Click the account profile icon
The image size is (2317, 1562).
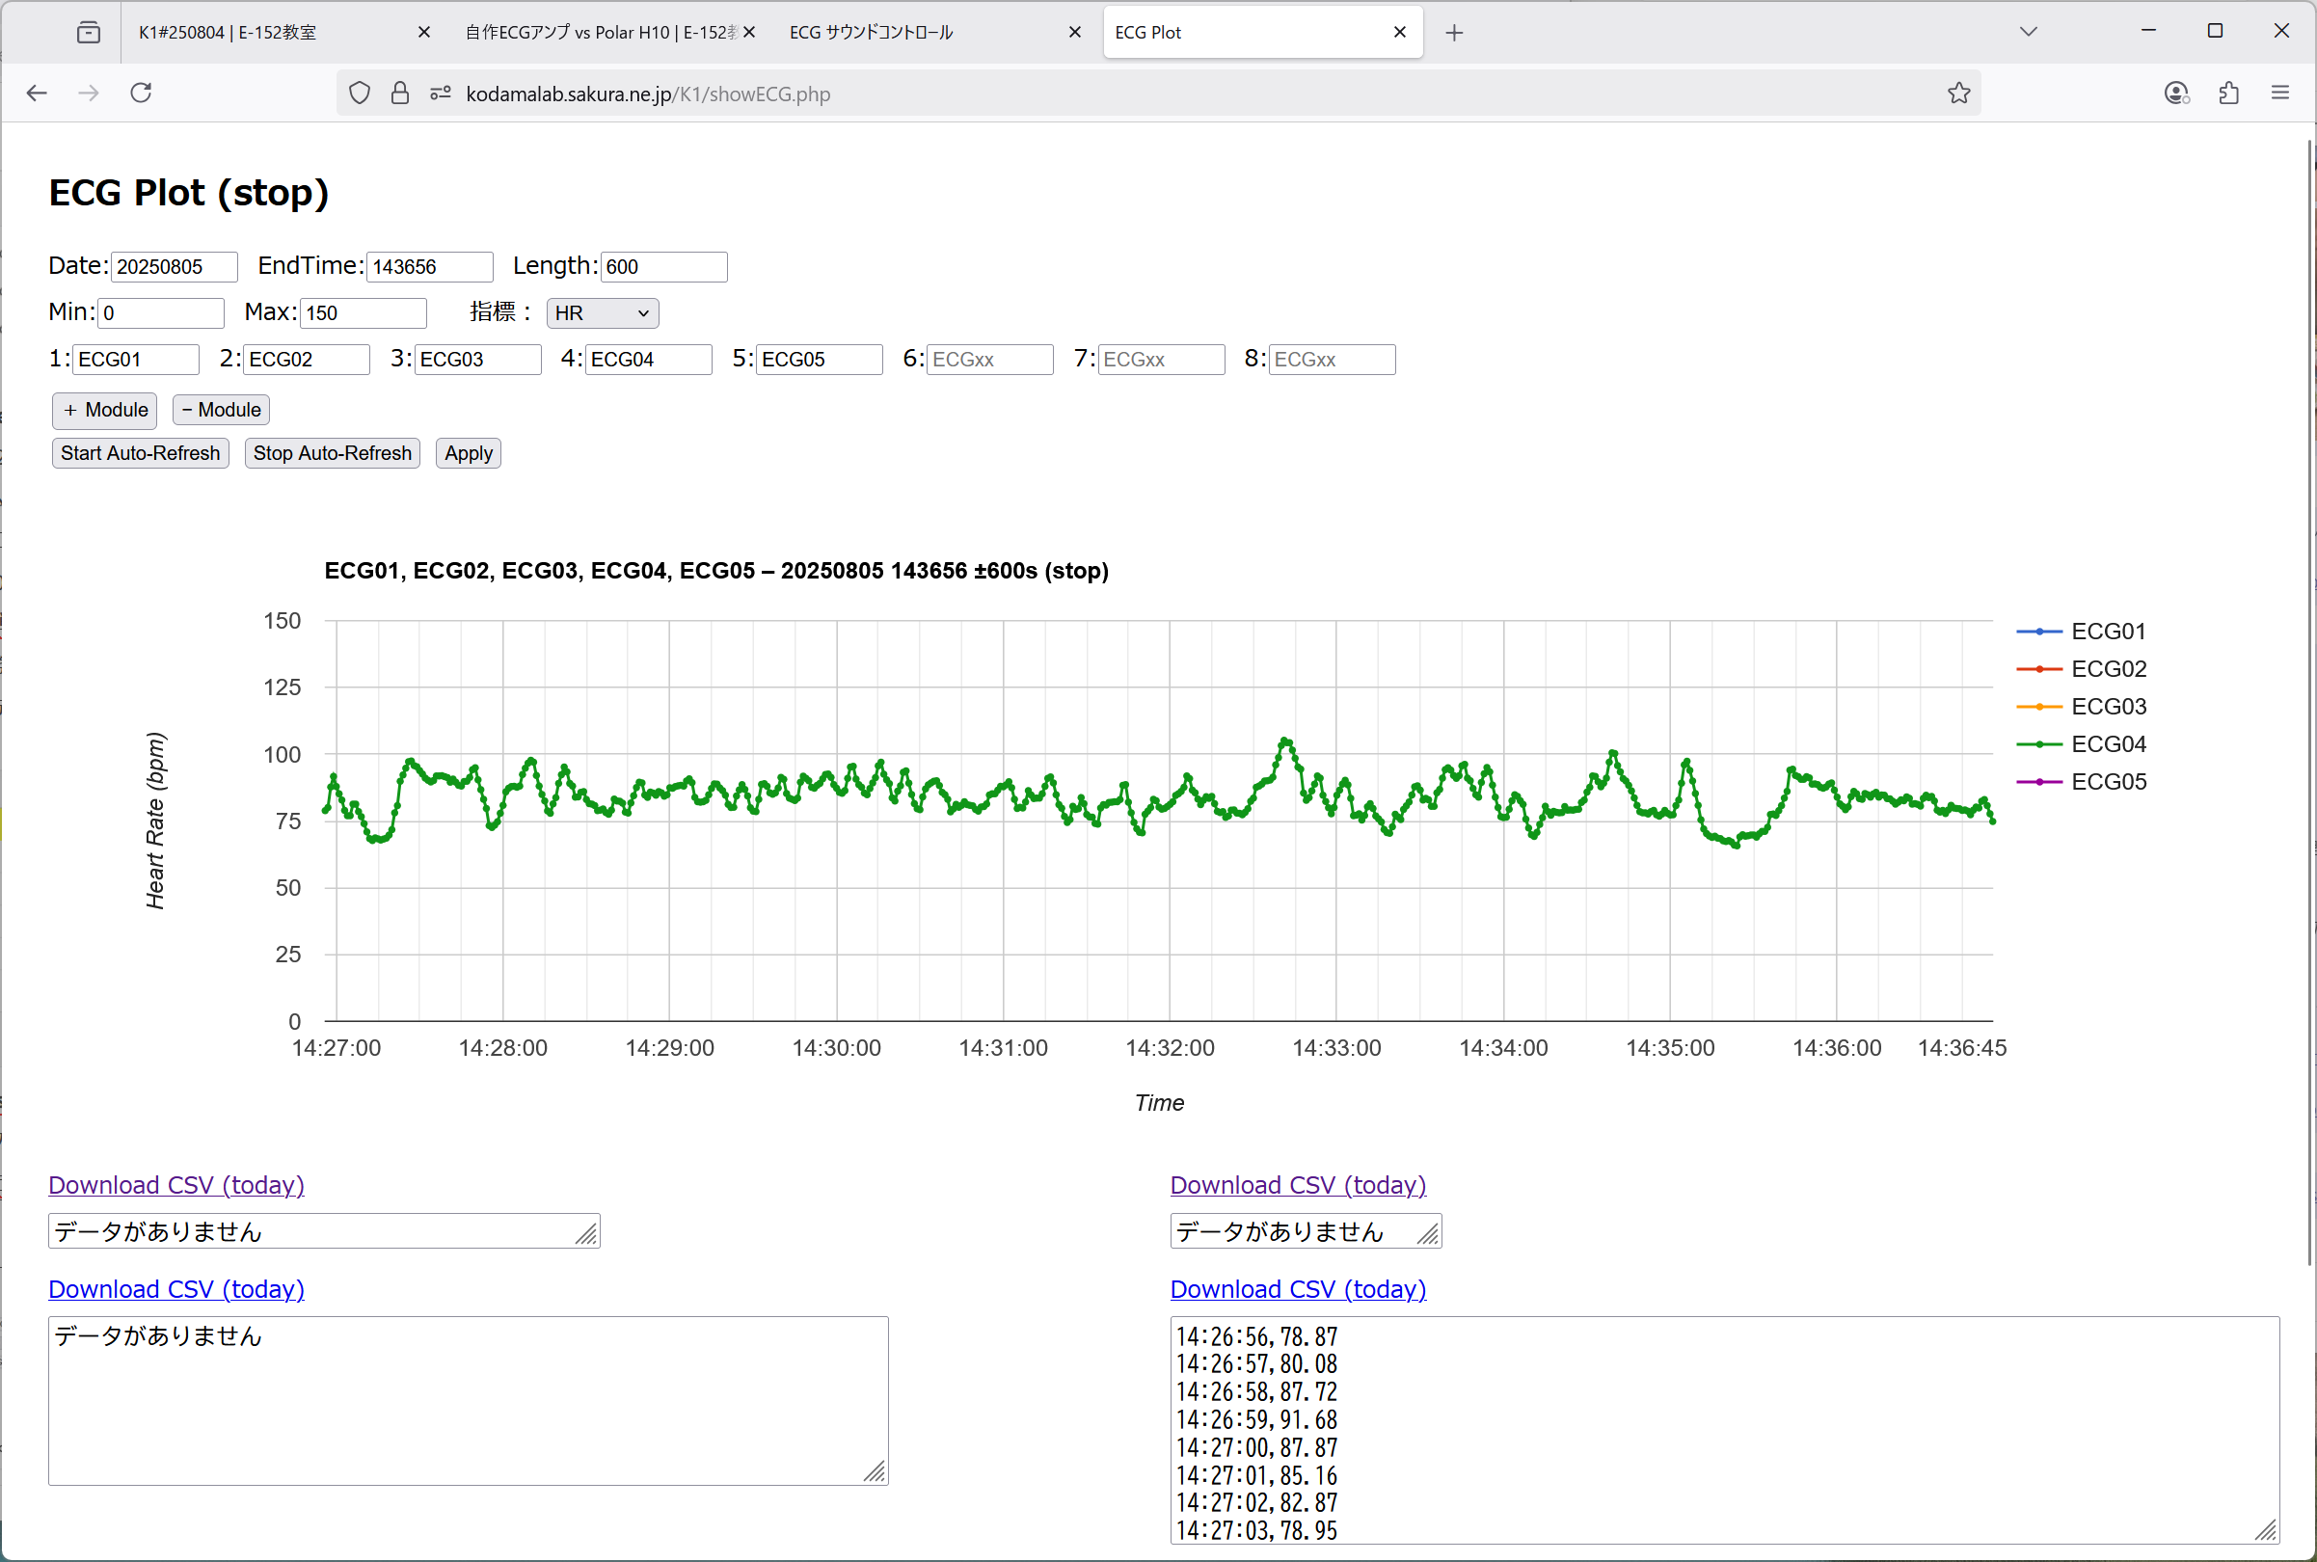[x=2176, y=93]
